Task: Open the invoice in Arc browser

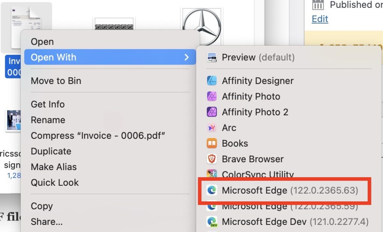Action: click(230, 128)
